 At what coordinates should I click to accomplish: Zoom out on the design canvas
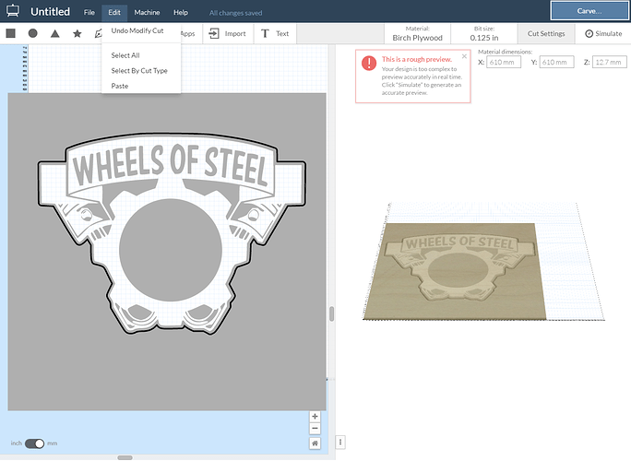[315, 429]
